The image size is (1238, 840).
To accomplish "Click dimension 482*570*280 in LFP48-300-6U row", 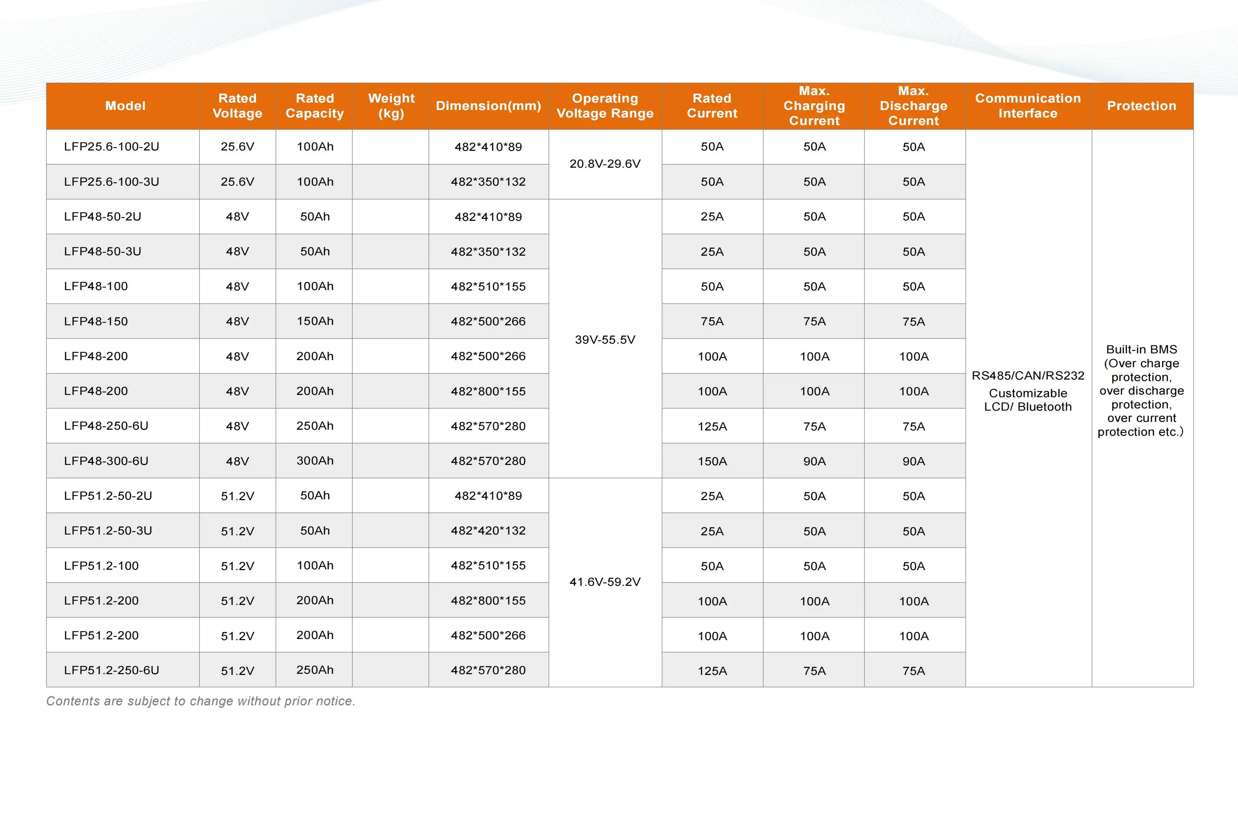I will (x=489, y=461).
